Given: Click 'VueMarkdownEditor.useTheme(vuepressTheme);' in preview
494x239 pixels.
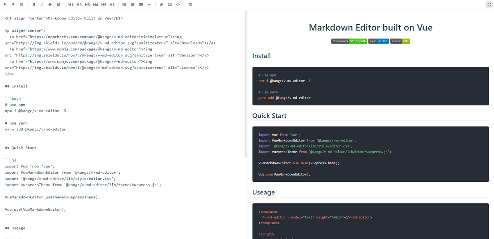Looking at the screenshot, I should click(299, 163).
